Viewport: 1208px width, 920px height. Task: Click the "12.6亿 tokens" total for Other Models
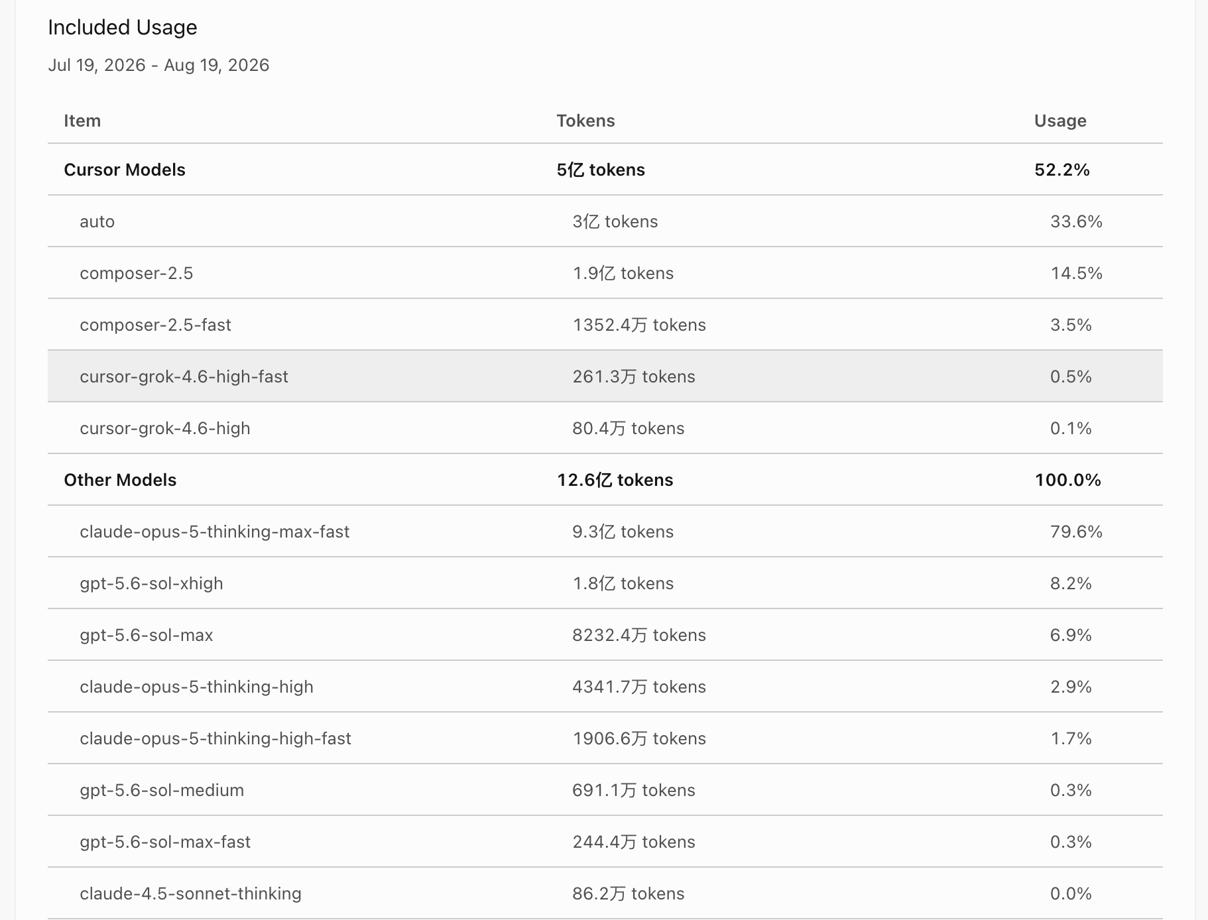[615, 480]
